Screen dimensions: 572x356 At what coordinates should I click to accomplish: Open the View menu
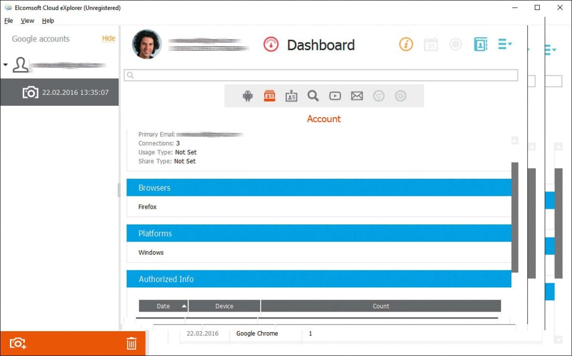(x=27, y=20)
